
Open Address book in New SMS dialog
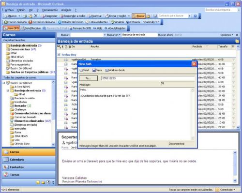[x=115, y=70]
